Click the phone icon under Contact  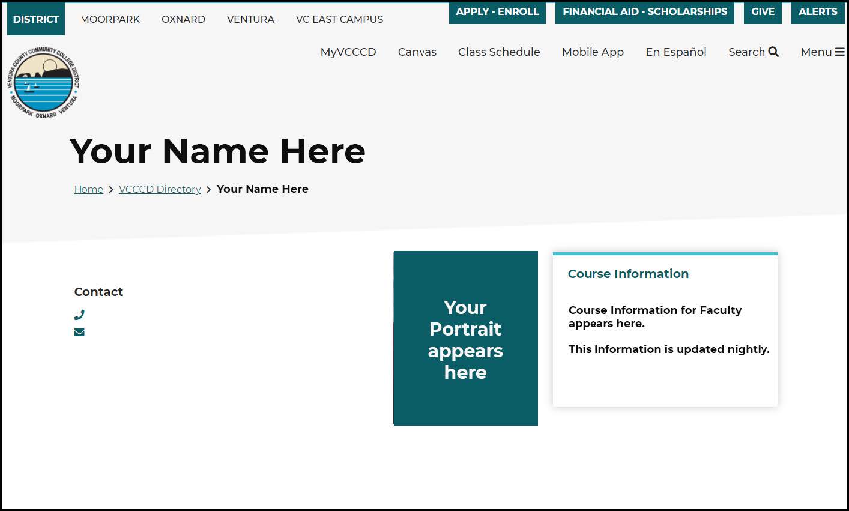coord(79,314)
